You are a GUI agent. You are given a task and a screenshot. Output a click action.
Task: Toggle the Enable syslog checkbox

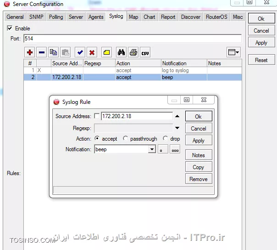click(10, 28)
